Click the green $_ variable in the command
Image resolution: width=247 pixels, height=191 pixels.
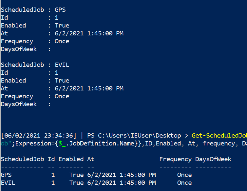pos(62,143)
